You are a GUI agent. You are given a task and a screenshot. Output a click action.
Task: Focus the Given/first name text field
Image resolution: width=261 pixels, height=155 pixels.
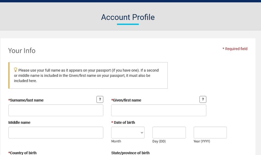tap(159, 110)
